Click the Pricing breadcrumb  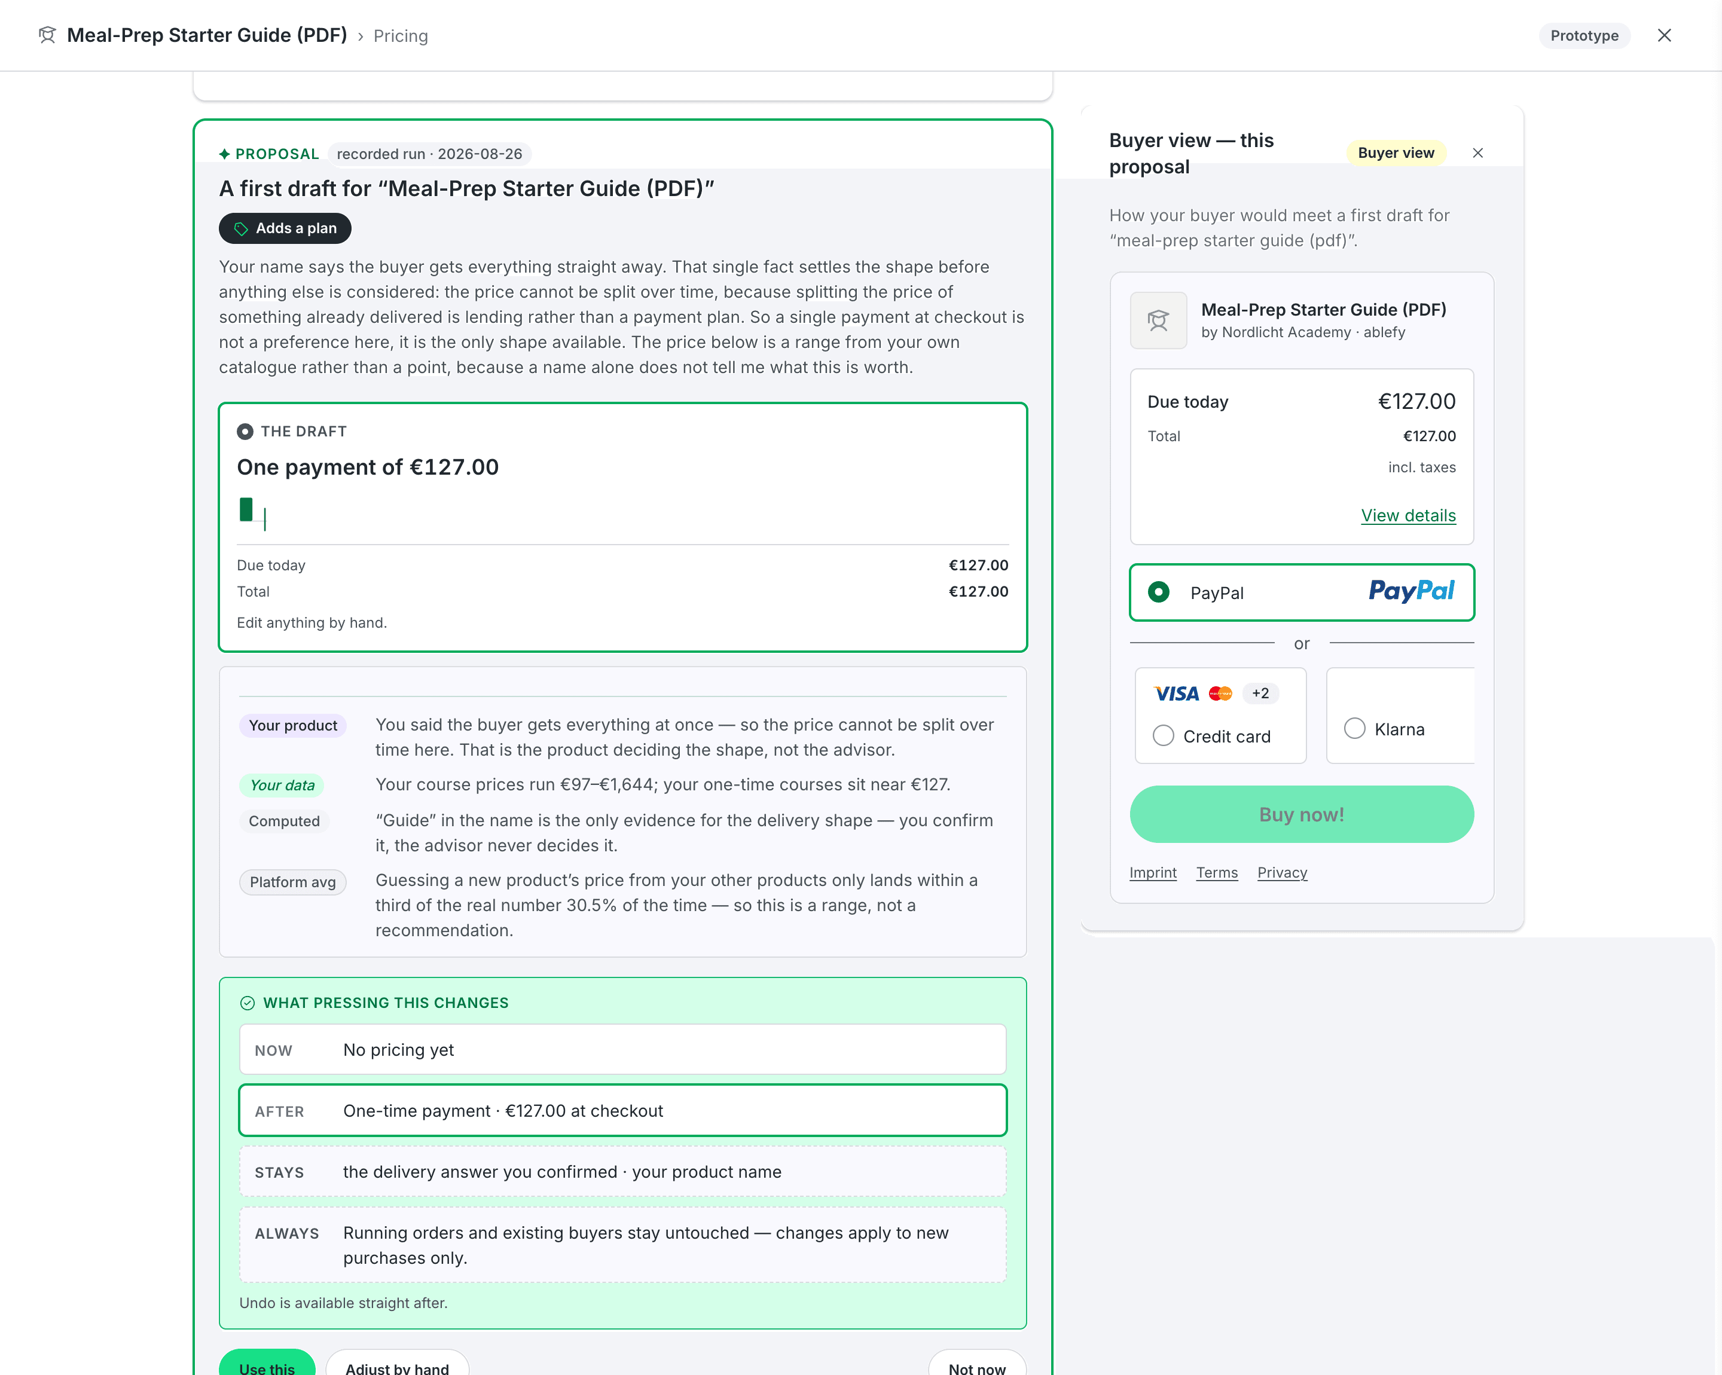pos(400,36)
